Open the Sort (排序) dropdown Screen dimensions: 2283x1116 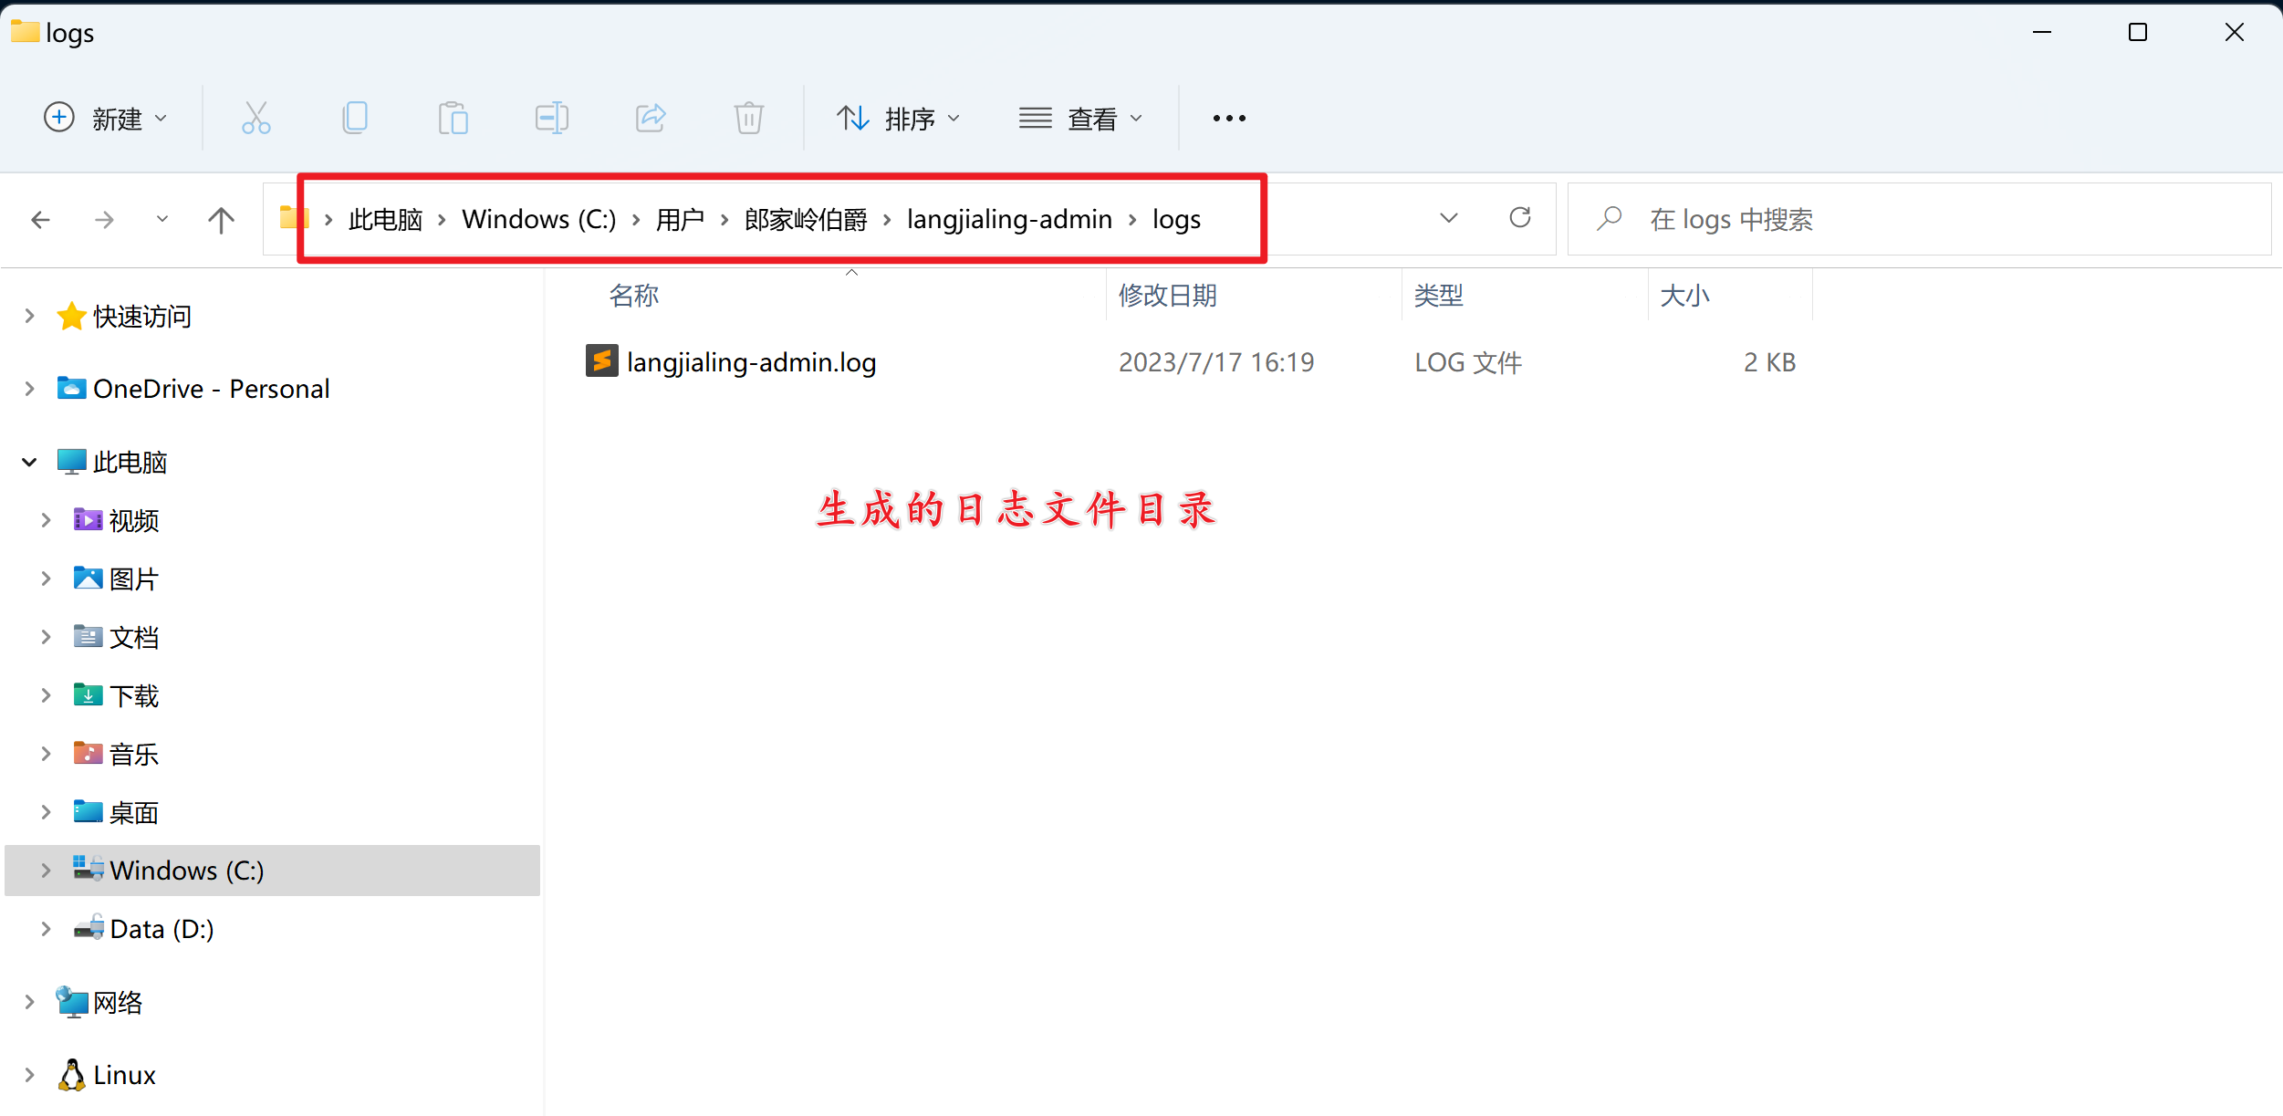click(x=899, y=119)
